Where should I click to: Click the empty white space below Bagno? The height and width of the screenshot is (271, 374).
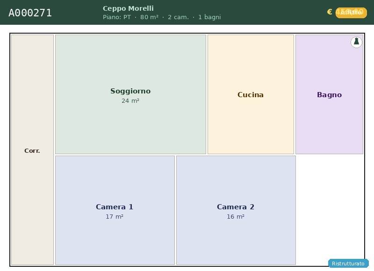point(330,206)
